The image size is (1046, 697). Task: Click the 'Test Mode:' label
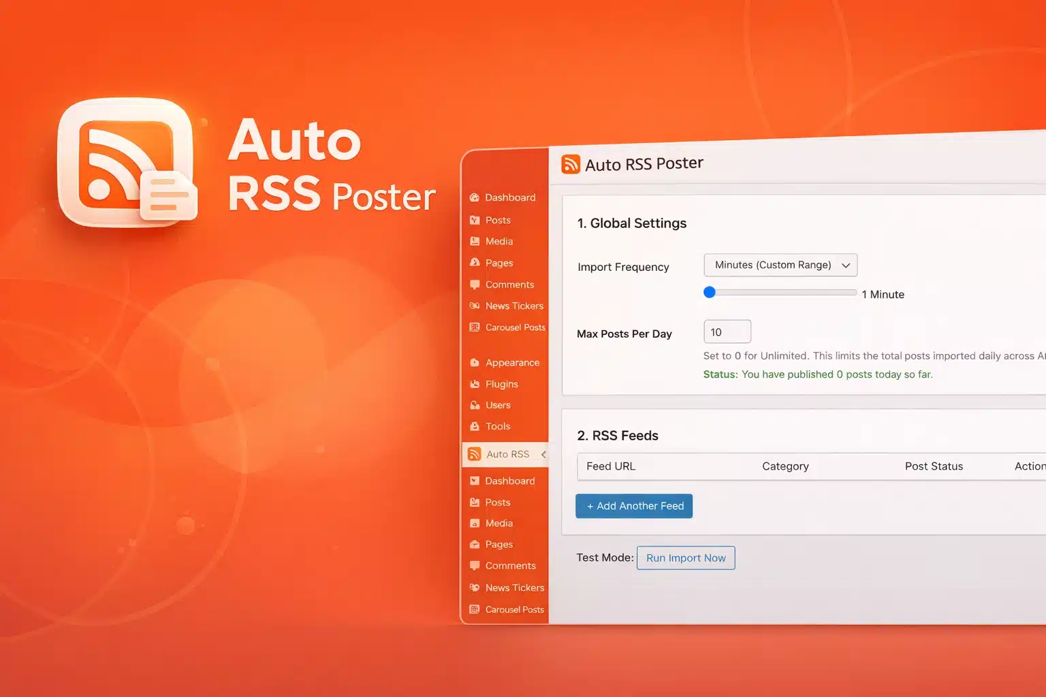point(605,557)
